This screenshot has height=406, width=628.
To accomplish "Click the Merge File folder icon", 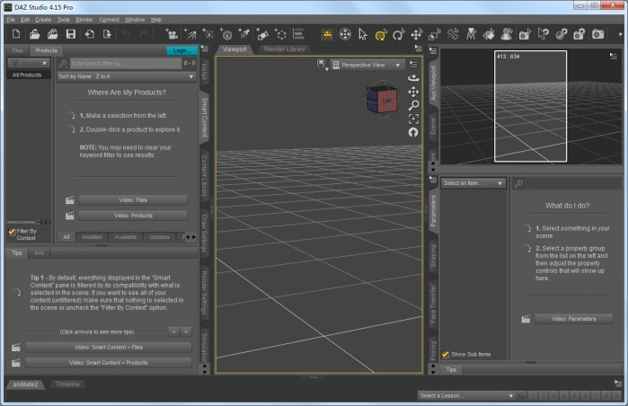I will (52, 34).
